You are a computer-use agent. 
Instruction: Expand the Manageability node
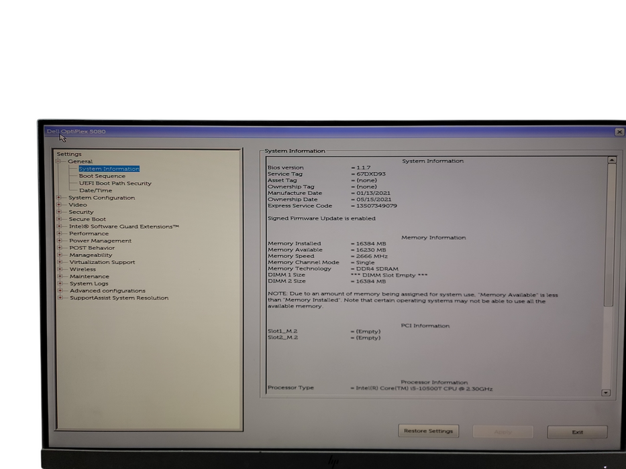60,255
